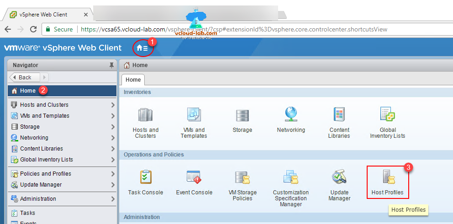Image resolution: width=453 pixels, height=224 pixels.
Task: Close the vSphere Web Client browser tab
Action: tap(85, 15)
